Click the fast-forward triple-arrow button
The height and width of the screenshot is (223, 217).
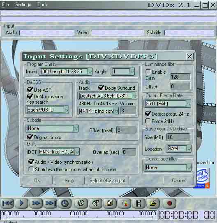(36, 203)
